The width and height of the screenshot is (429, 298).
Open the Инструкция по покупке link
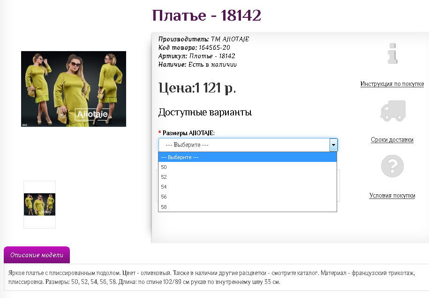[x=392, y=84]
